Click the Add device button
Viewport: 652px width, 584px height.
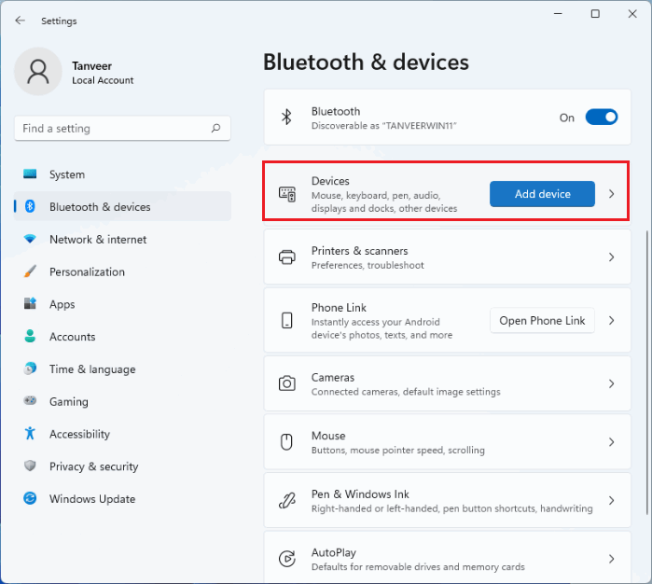542,194
